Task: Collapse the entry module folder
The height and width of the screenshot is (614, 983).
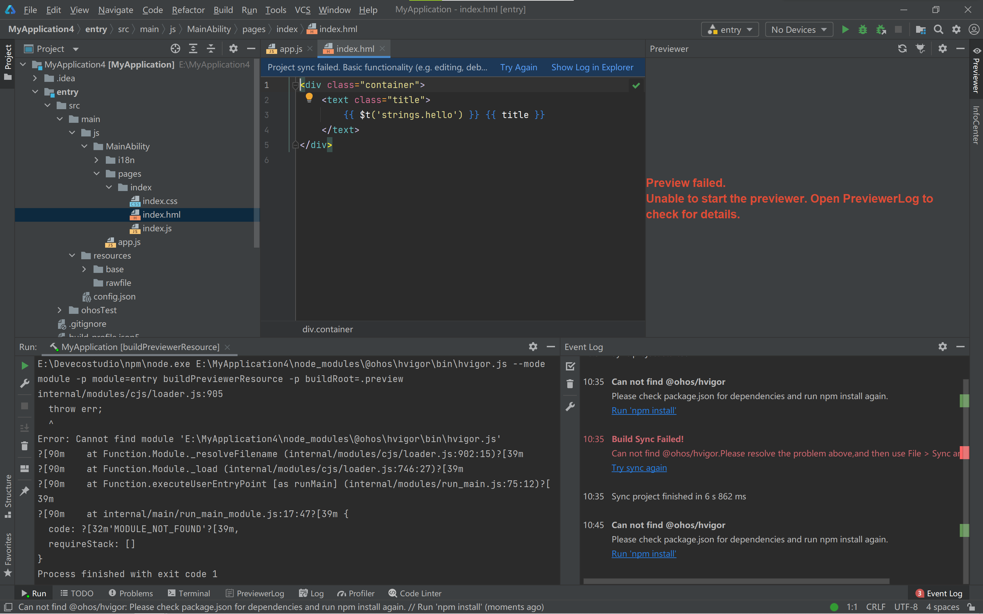Action: [x=35, y=92]
